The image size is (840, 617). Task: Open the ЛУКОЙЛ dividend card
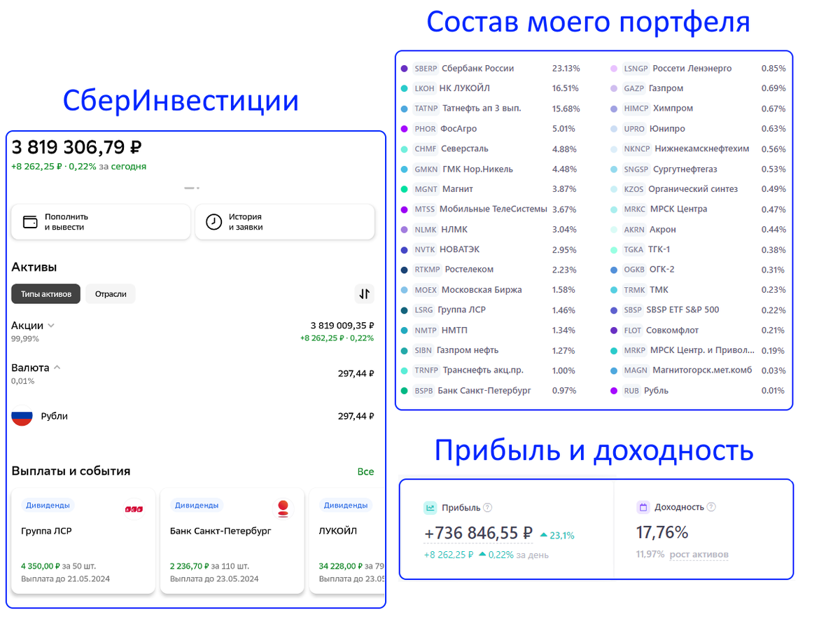pos(347,541)
